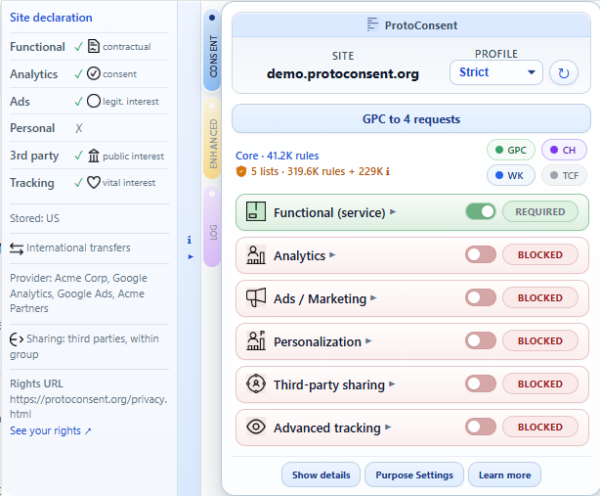Image resolution: width=600 pixels, height=496 pixels.
Task: Click the CH status pill
Action: [x=564, y=150]
